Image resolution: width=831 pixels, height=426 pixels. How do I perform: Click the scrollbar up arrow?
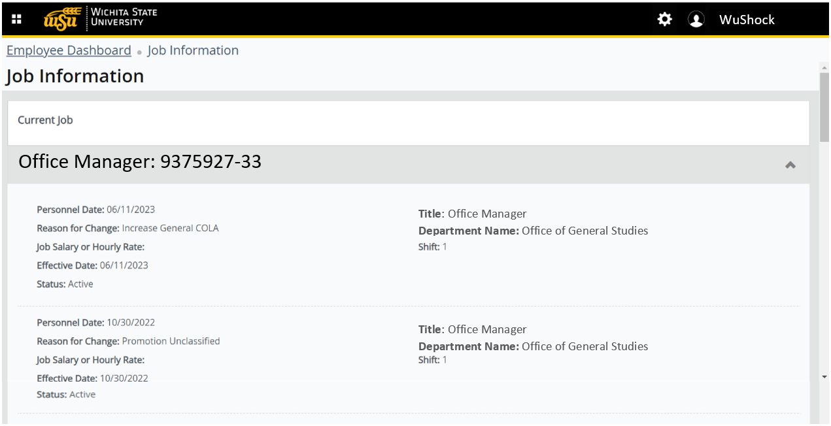pos(824,68)
